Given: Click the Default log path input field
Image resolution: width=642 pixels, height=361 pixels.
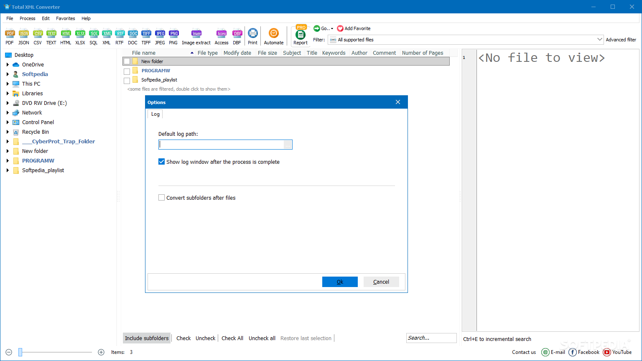Looking at the screenshot, I should click(221, 145).
